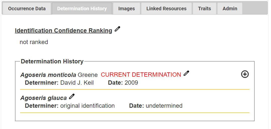Click determiner name David J. Keil
Image resolution: width=271 pixels, height=129 pixels.
[x=77, y=83]
